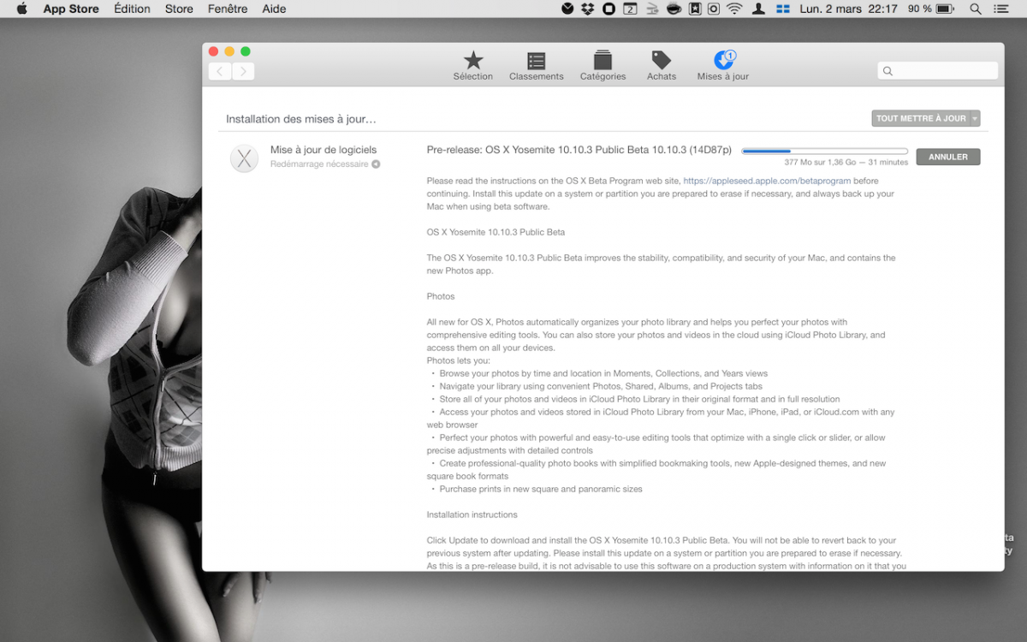Open the Dropbox menu bar icon

pyautogui.click(x=588, y=9)
